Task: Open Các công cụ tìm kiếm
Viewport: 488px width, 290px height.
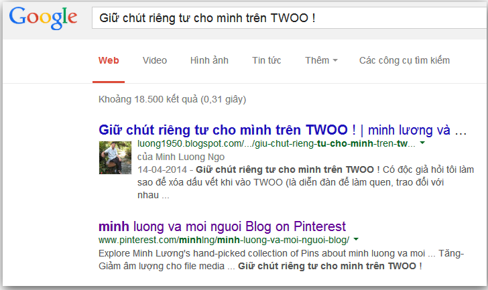Action: 404,60
